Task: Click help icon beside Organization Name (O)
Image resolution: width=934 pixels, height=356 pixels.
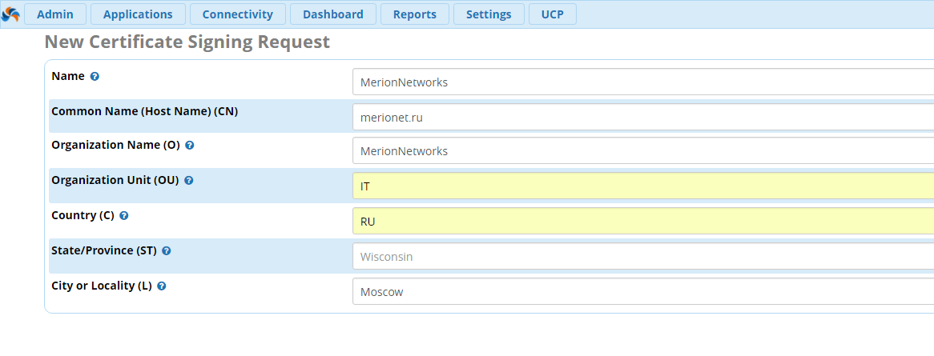Action: (189, 146)
